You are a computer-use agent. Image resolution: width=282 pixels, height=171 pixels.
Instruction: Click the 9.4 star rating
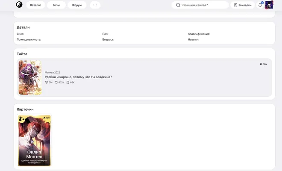coord(263,64)
